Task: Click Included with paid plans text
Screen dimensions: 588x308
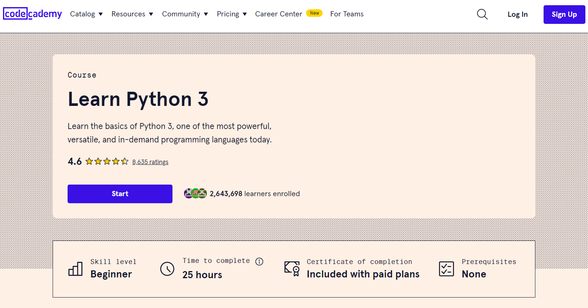Action: pyautogui.click(x=363, y=274)
